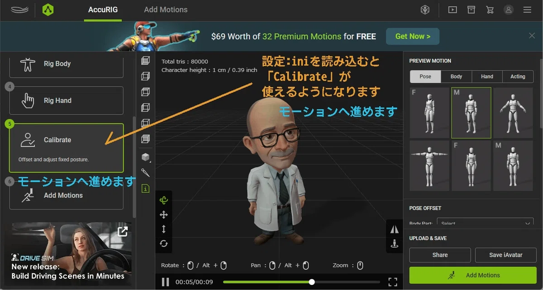The width and height of the screenshot is (543, 290).
Task: Select the Body preview tab
Action: click(x=457, y=76)
